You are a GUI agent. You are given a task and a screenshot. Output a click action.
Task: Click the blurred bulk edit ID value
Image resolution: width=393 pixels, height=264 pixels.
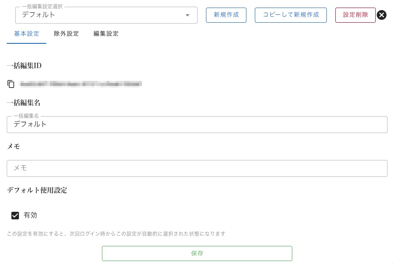click(81, 84)
